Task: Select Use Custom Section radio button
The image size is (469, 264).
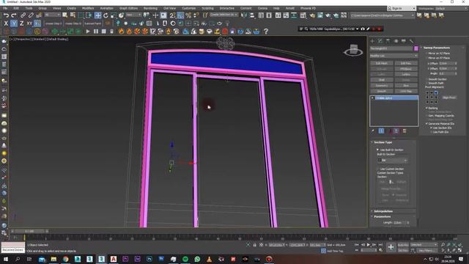Action: 377,169
